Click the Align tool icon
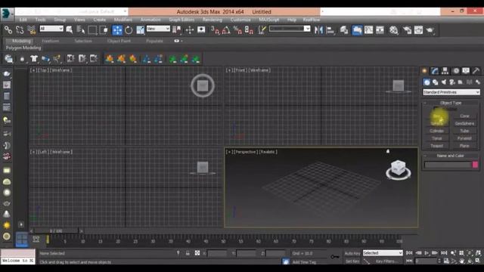The image size is (484, 272). click(330, 30)
